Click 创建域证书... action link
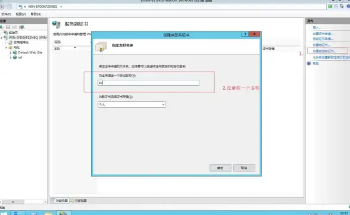Screen dimensions: 350x215 click(321, 45)
